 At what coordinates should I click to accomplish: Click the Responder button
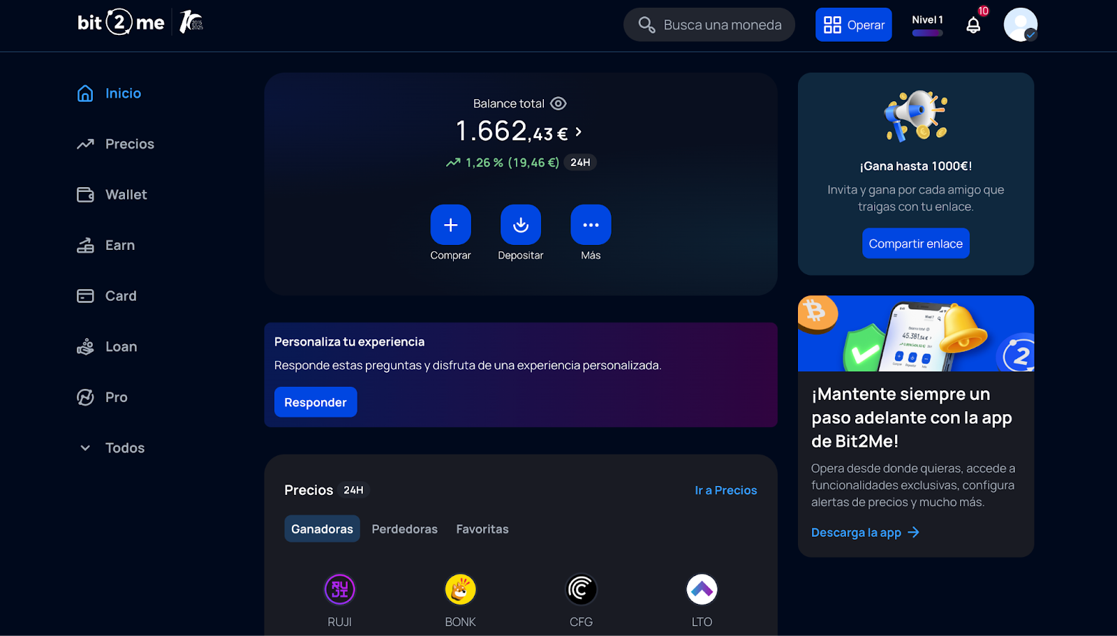[x=316, y=402]
